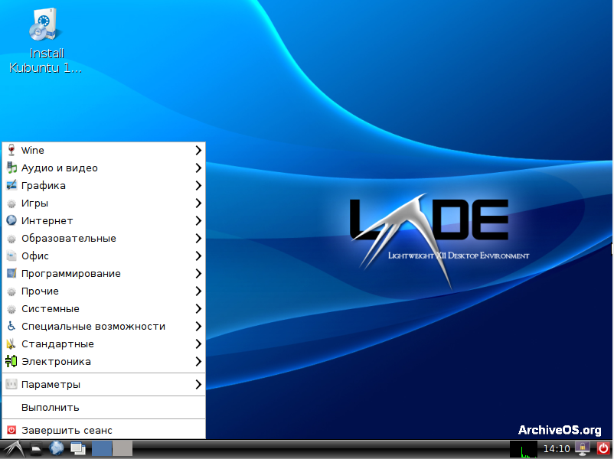Click the Игры gear icon
Screen dimensions: 614x459
[x=11, y=203]
